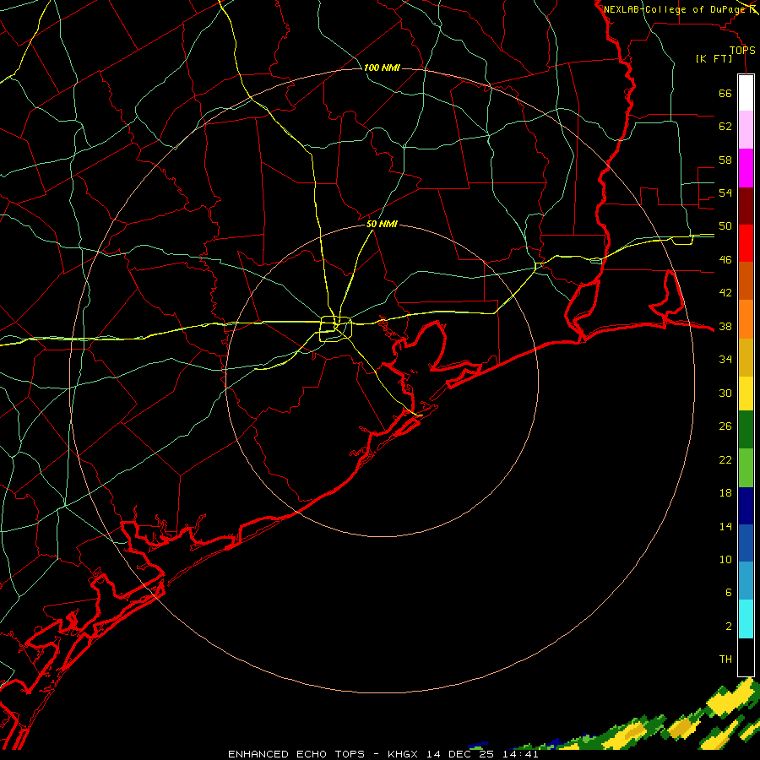760x760 pixels.
Task: Click the light blue 14 kft swatch
Action: (x=746, y=581)
